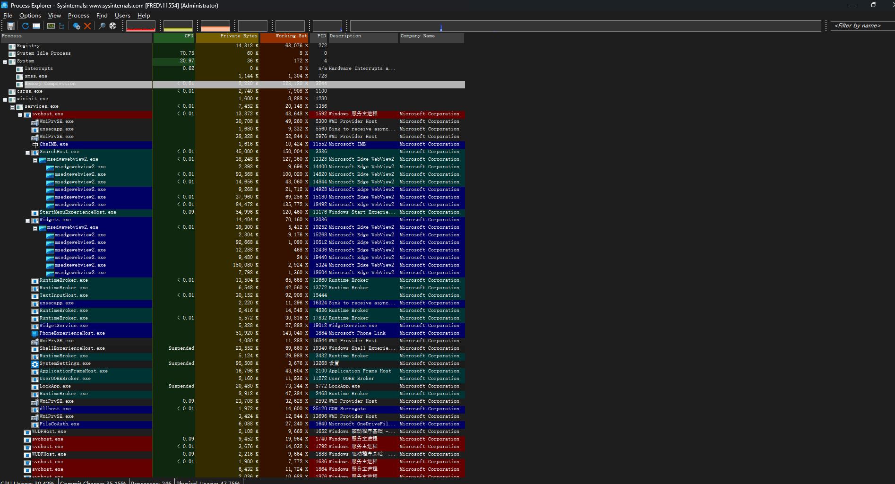
Task: Click the WidgetService.exe process icon
Action: [35, 326]
